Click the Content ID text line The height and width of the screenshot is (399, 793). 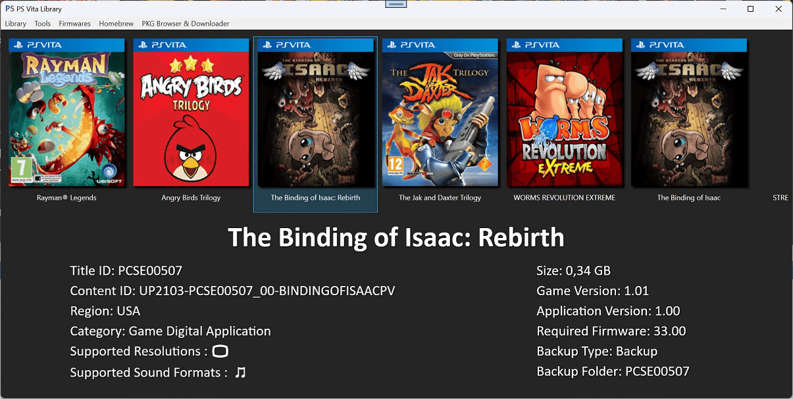232,291
